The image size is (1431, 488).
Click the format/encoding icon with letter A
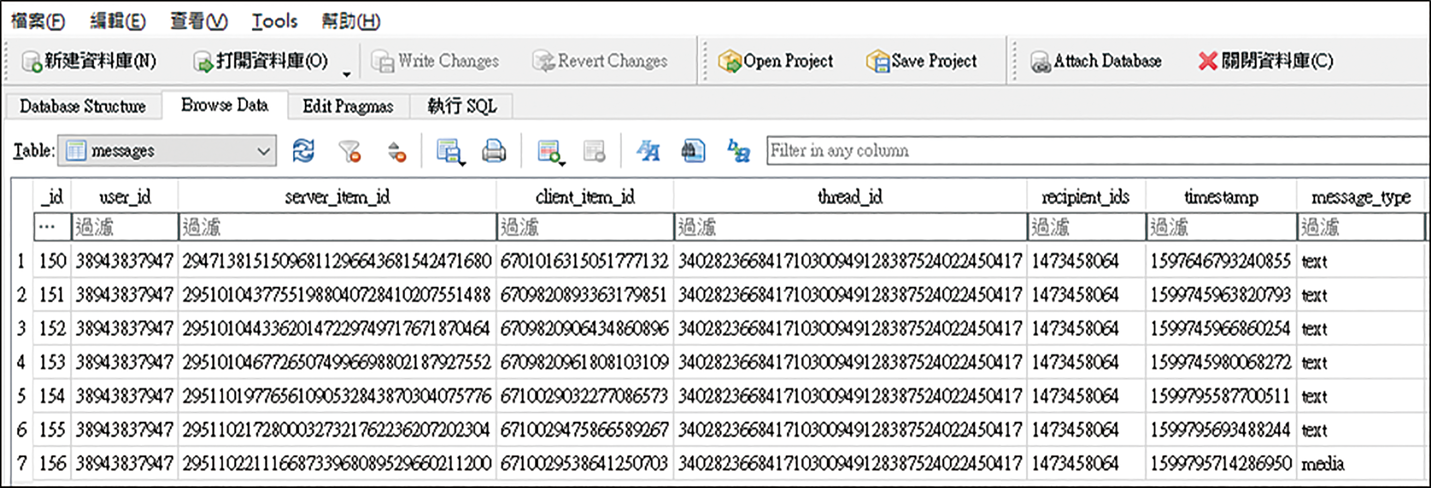pos(648,150)
